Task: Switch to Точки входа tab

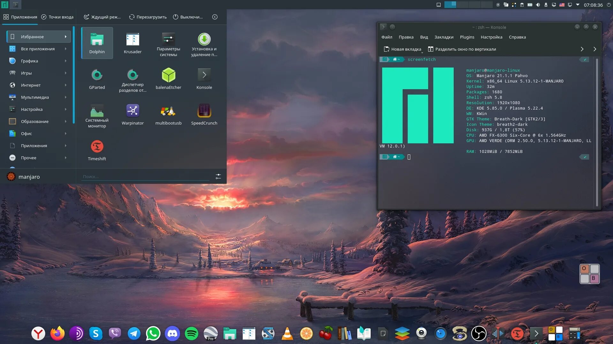Action: 57,17
